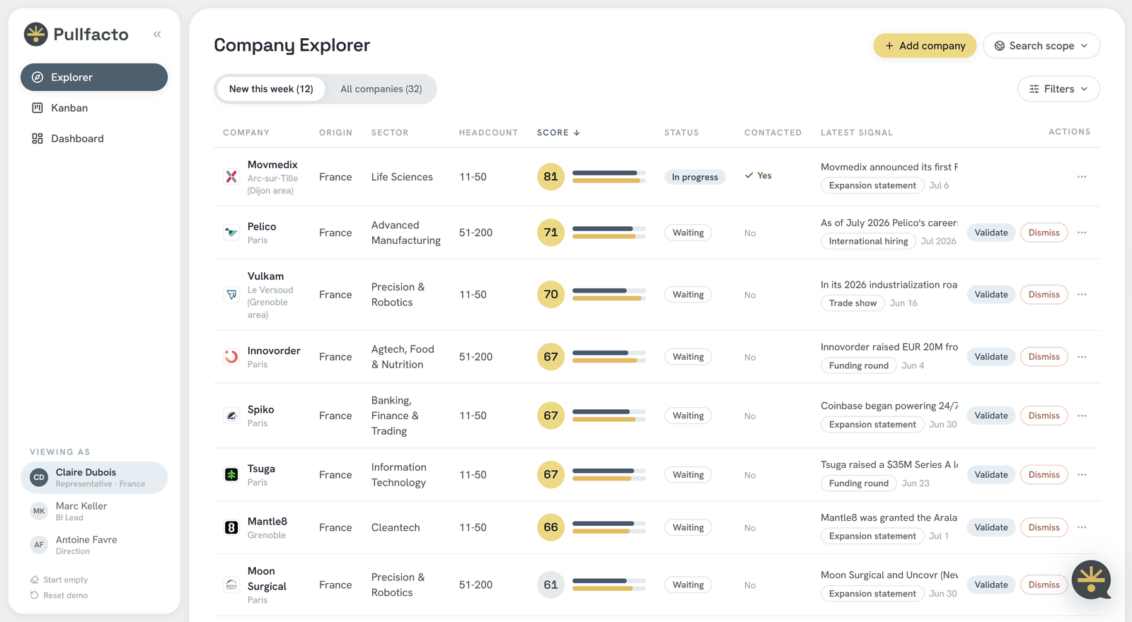Validate the Innovorder company
Screen dimensions: 1132x622
tap(991, 357)
